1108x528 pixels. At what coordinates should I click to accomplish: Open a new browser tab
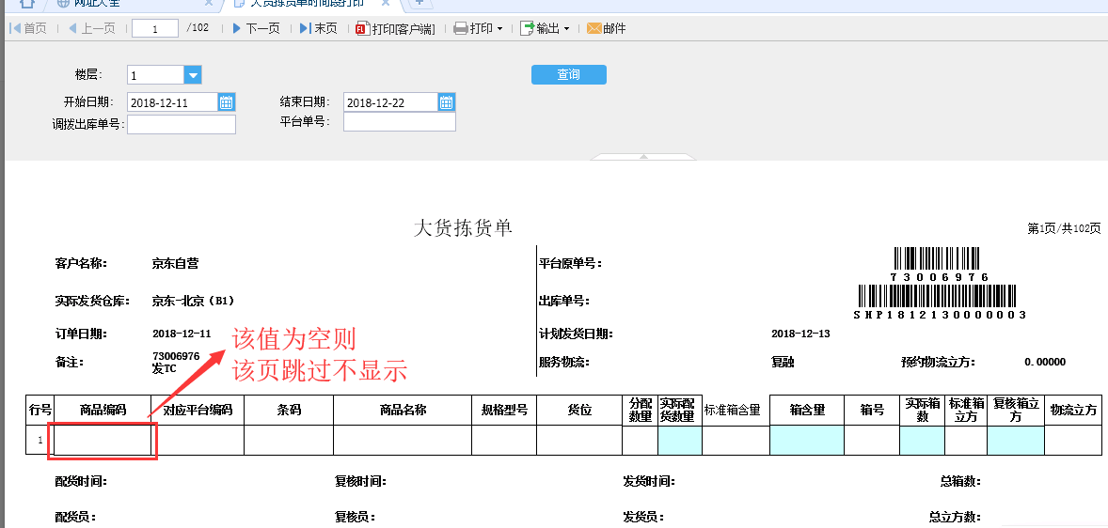[x=419, y=4]
